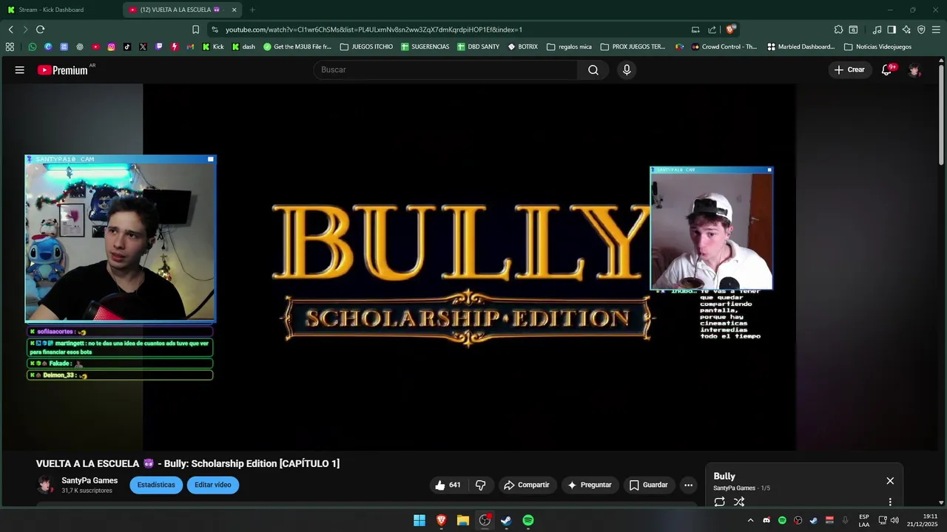947x532 pixels.
Task: Click Preguntar button
Action: 589,485
